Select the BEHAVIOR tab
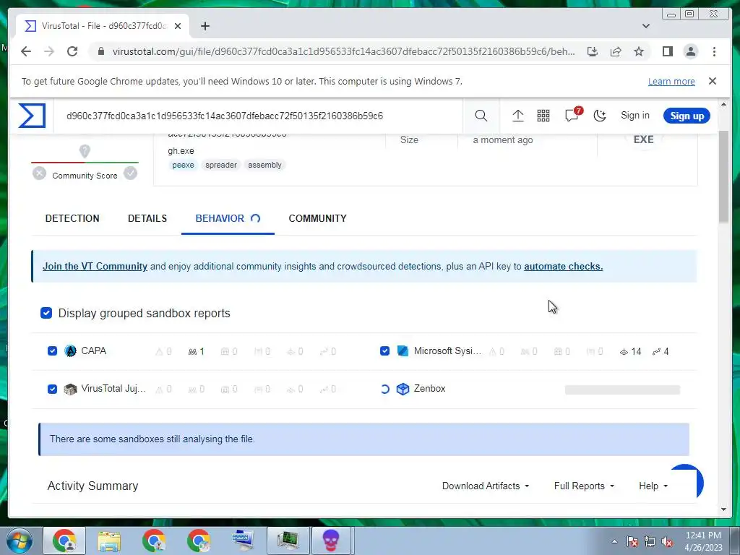The image size is (740, 555). point(228,218)
